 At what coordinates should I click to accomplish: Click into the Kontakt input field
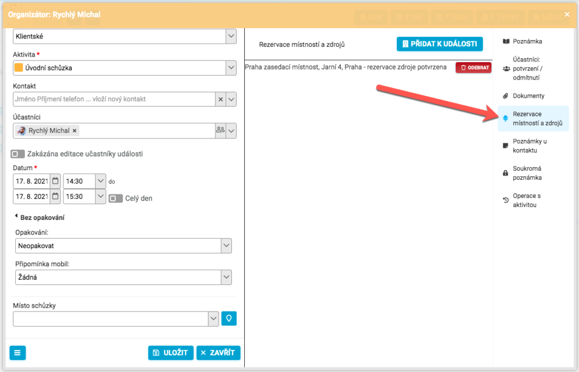[114, 100]
